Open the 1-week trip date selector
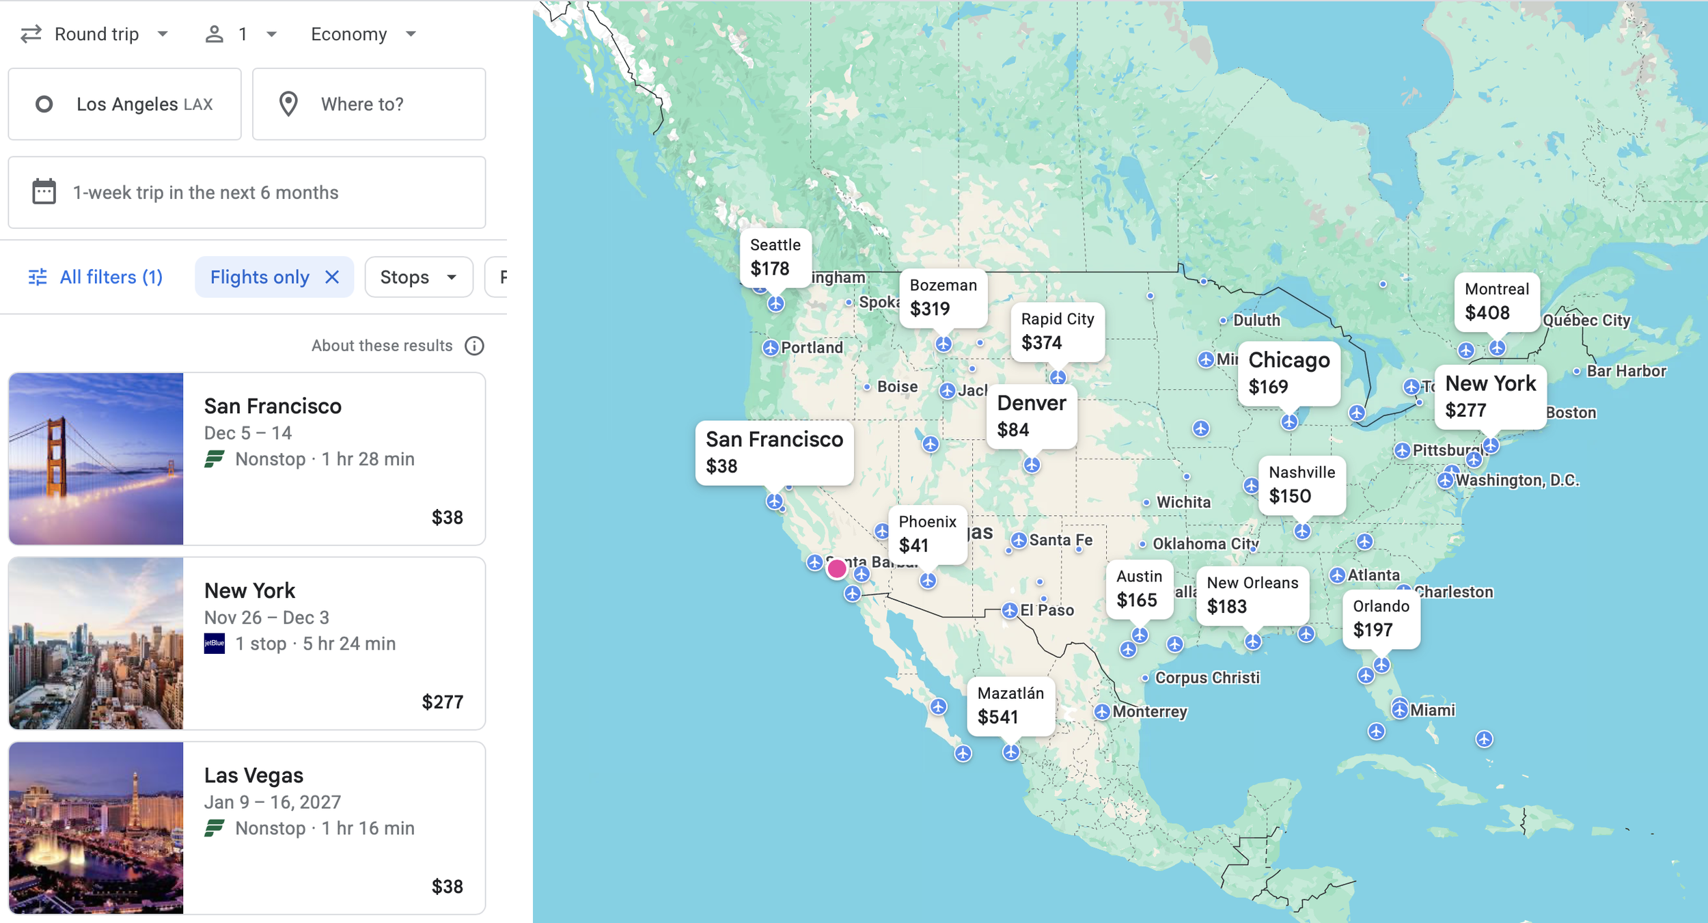Viewport: 1708px width, 923px height. (247, 193)
